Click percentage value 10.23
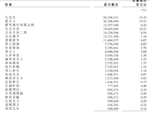Image resolution: width=150 pixels, height=113 pixels. [143, 29]
